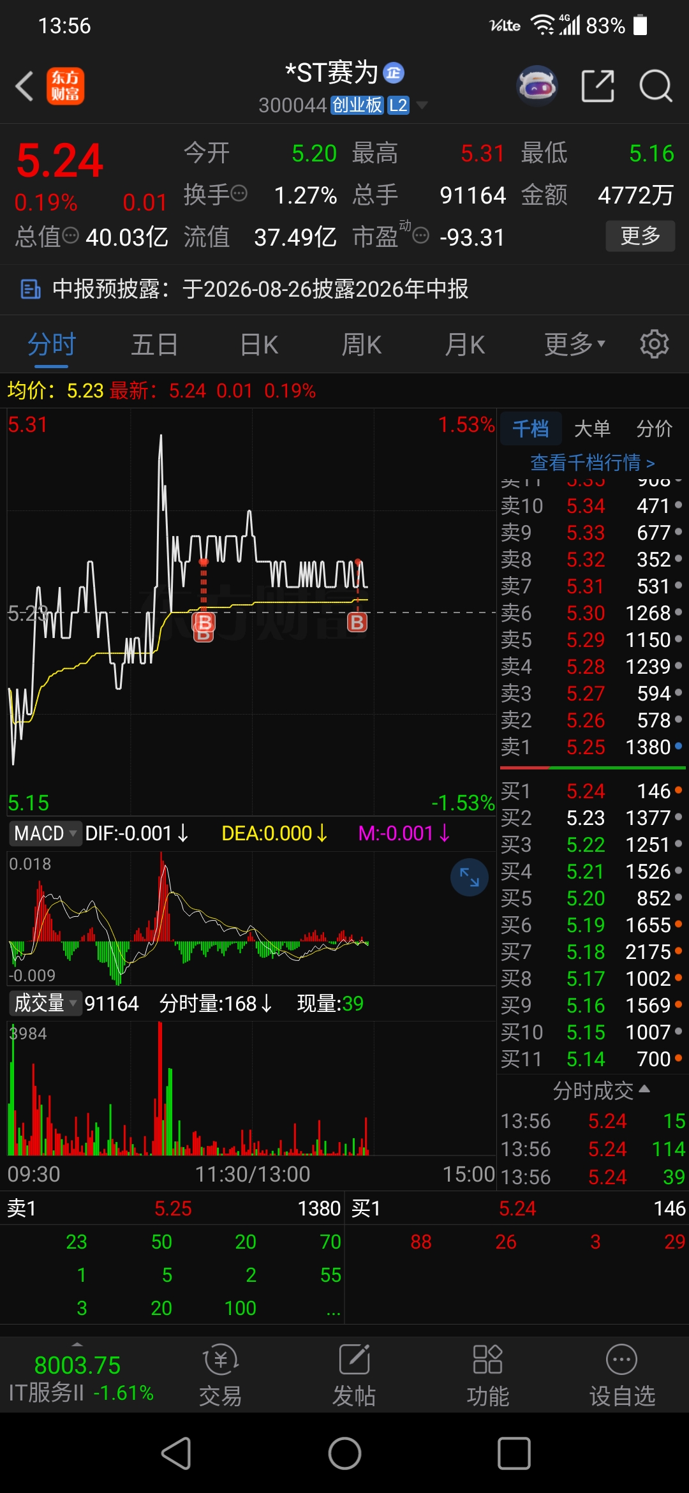Select the 千档 order book tab

(x=531, y=428)
